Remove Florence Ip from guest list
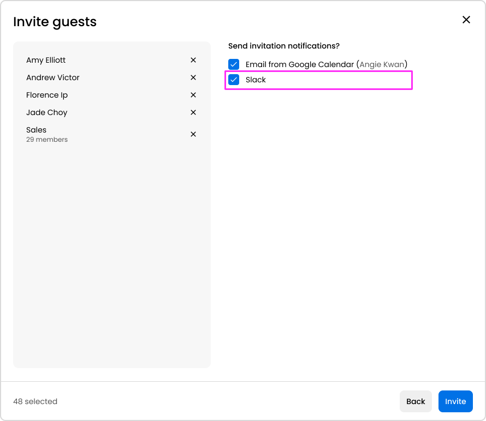This screenshot has height=421, width=486. pyautogui.click(x=193, y=95)
